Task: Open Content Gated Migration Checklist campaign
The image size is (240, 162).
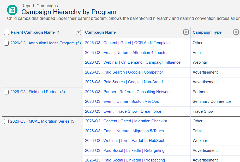Action: [126, 121]
